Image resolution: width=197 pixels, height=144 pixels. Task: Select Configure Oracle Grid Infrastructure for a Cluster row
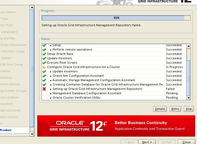[x=84, y=67]
